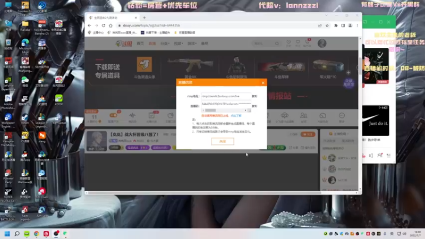Viewport: 425px width, 239px height.
Task: Click the checklist task icon in streamer toolbar
Action: pos(151,116)
